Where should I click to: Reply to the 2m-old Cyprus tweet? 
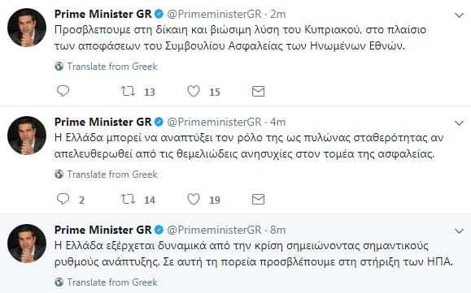63,91
